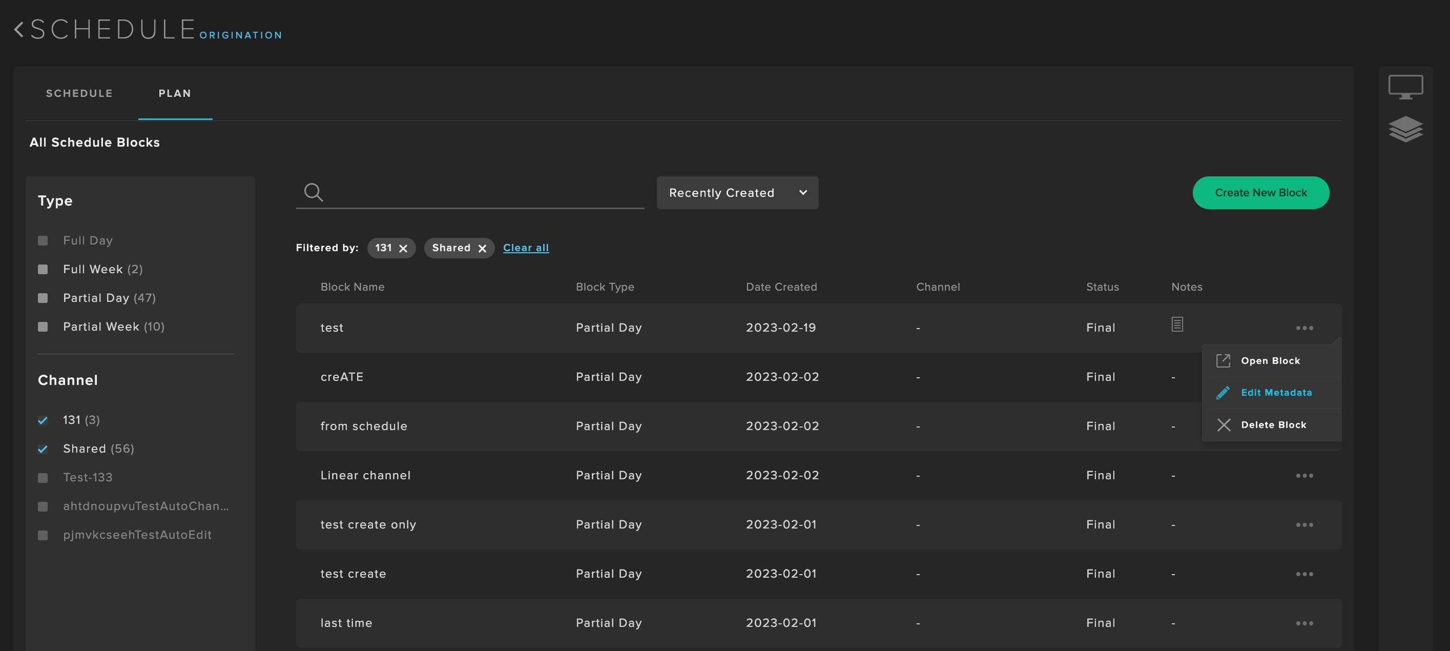Click Clear all filters link
The width and height of the screenshot is (1450, 651).
525,248
